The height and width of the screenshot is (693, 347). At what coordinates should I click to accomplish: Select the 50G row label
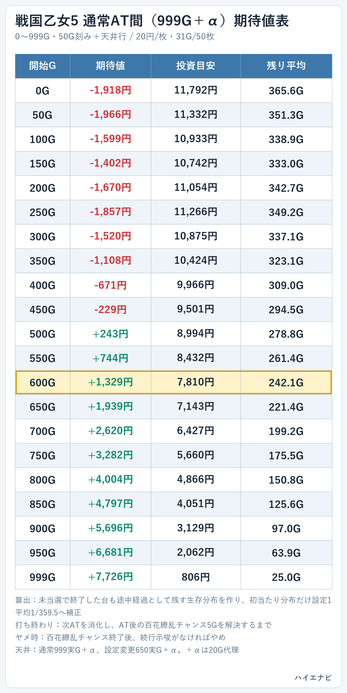click(43, 115)
